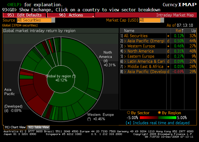Expand Western Europe row chevron
This screenshot has width=199, height=142.
click(x=125, y=46)
